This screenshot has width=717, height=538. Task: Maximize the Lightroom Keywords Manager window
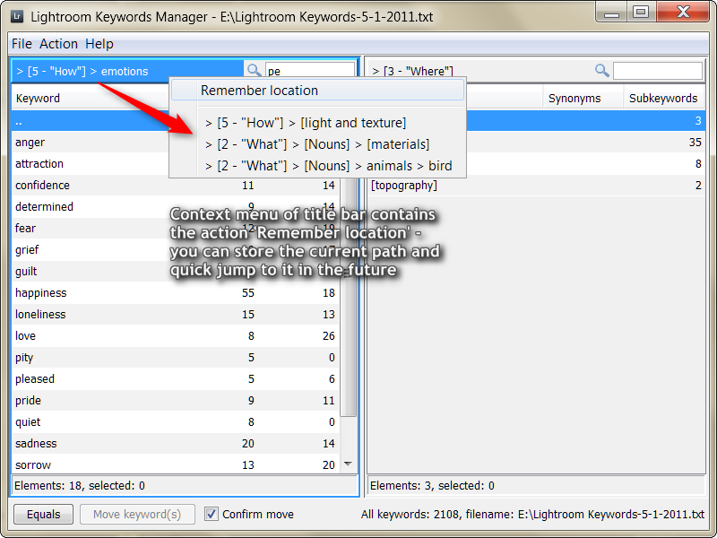[641, 13]
